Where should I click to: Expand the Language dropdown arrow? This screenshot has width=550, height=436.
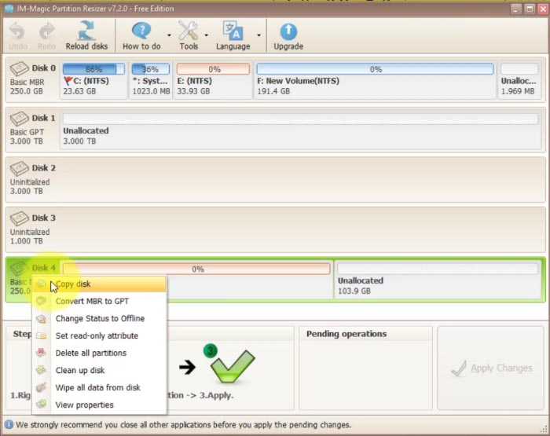click(258, 35)
